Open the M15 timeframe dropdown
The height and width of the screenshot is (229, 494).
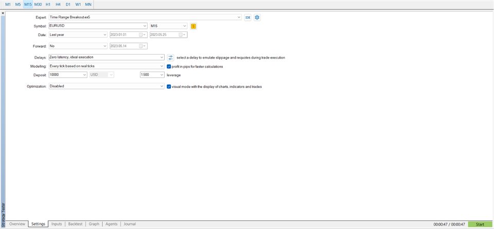(169, 26)
